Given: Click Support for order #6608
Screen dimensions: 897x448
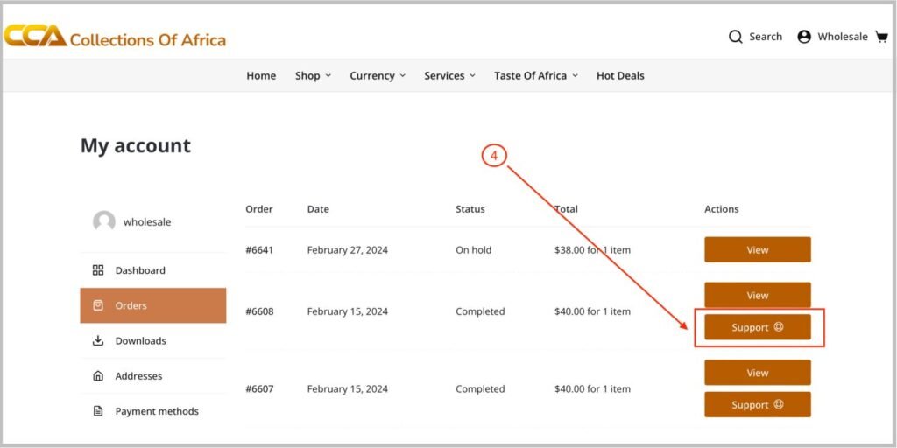Looking at the screenshot, I should point(757,327).
